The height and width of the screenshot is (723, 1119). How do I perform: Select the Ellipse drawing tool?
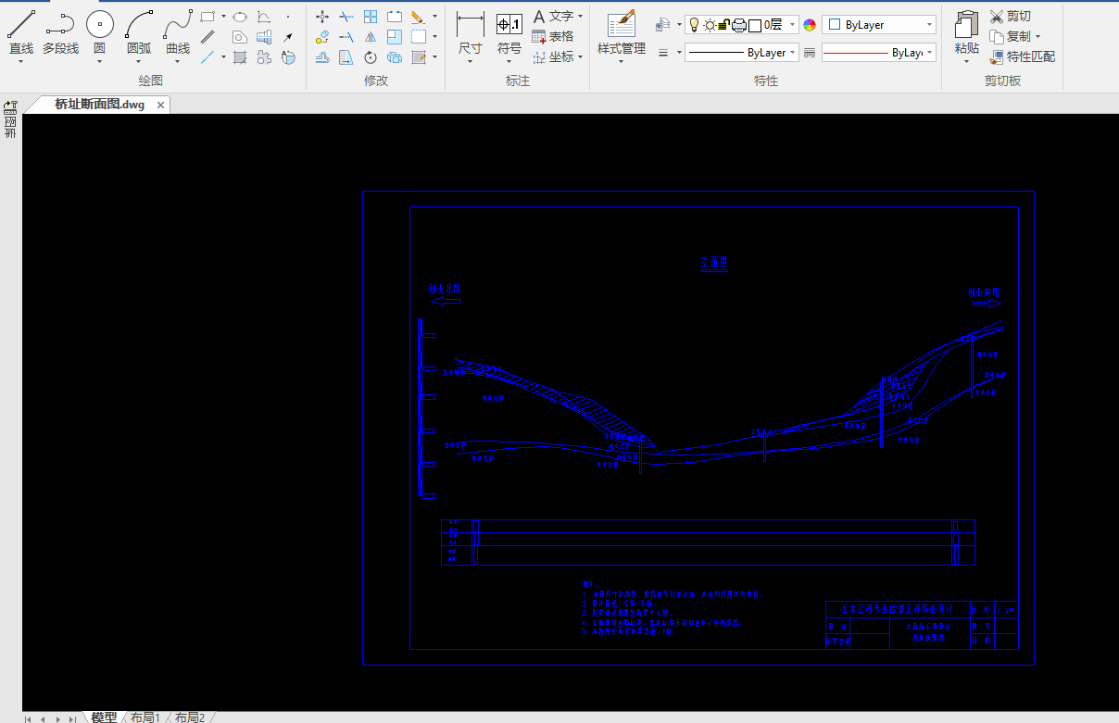240,17
